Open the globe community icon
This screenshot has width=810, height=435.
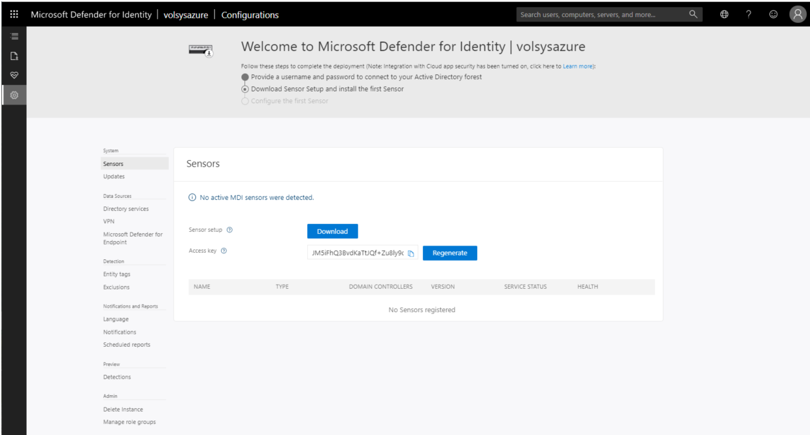[x=724, y=14]
